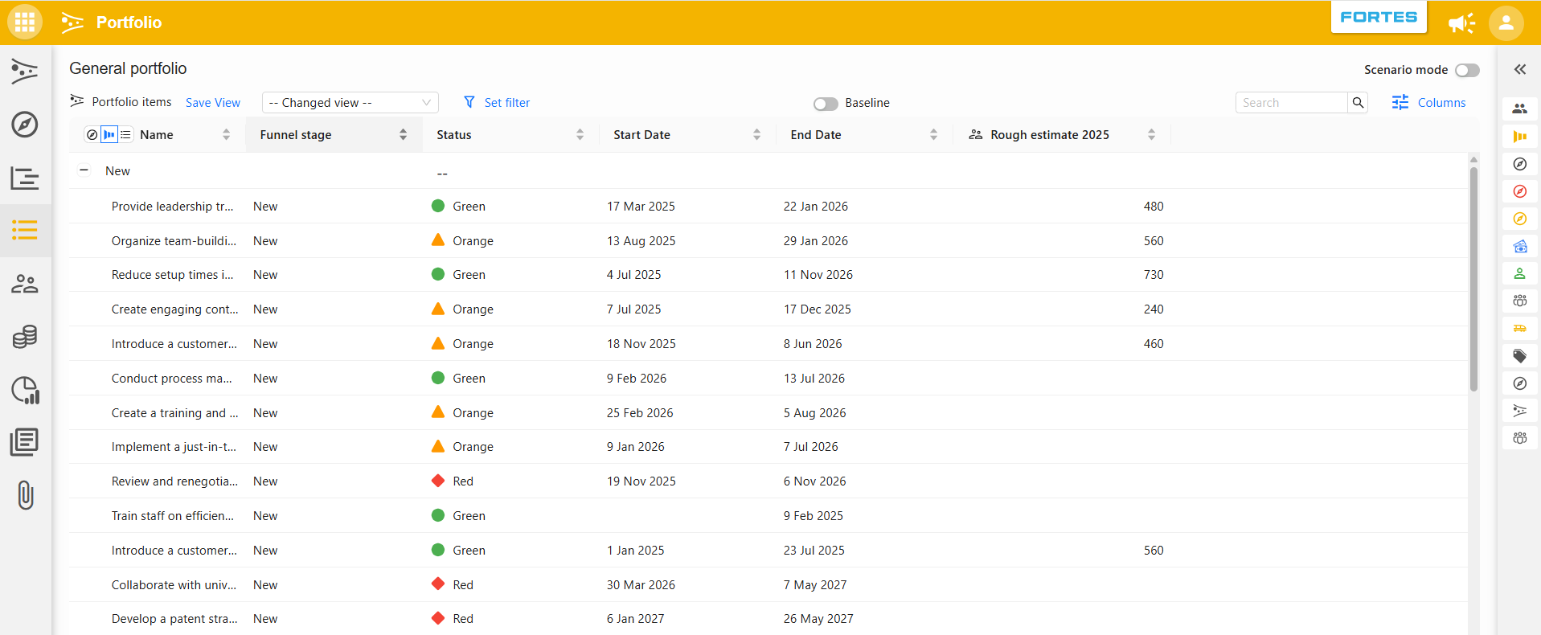The height and width of the screenshot is (635, 1541).
Task: Click the blue money icon in right panel
Action: point(1519,246)
